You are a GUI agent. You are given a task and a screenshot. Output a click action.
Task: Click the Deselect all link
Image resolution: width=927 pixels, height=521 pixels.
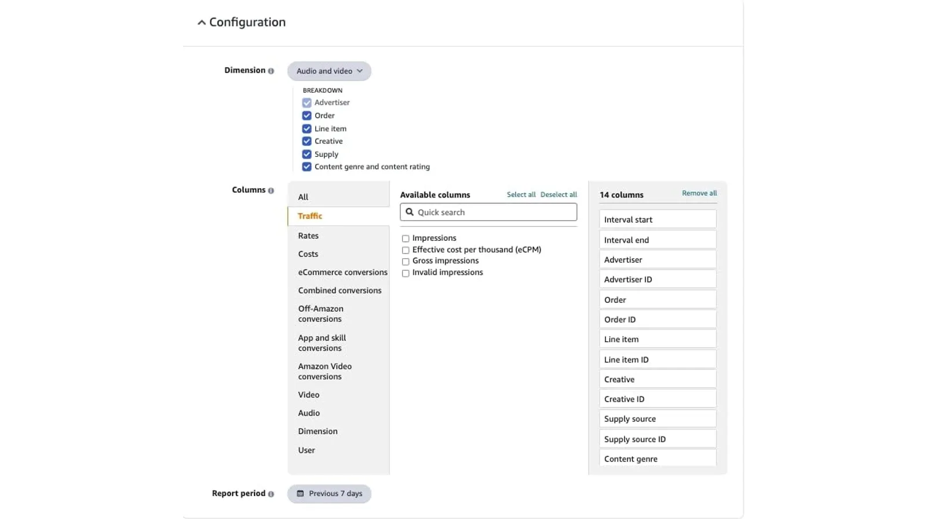click(x=559, y=195)
